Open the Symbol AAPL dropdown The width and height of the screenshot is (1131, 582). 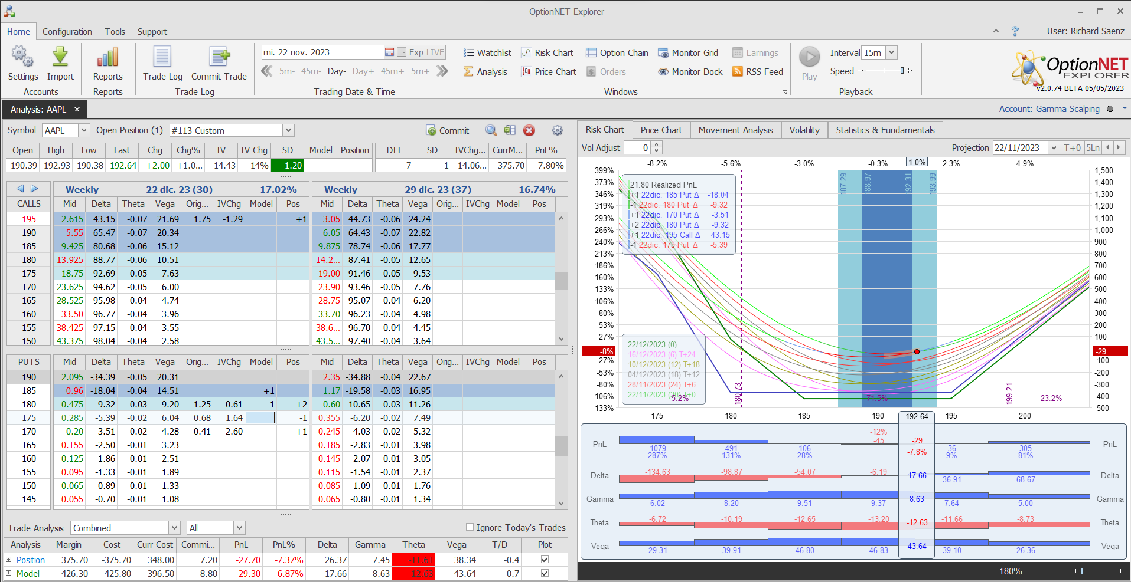84,130
